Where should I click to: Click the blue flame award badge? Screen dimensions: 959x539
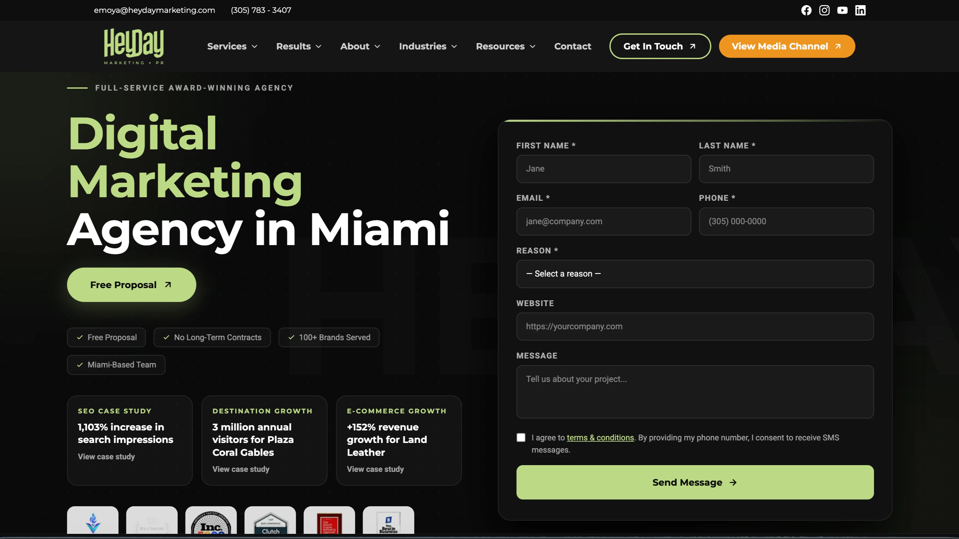click(93, 520)
